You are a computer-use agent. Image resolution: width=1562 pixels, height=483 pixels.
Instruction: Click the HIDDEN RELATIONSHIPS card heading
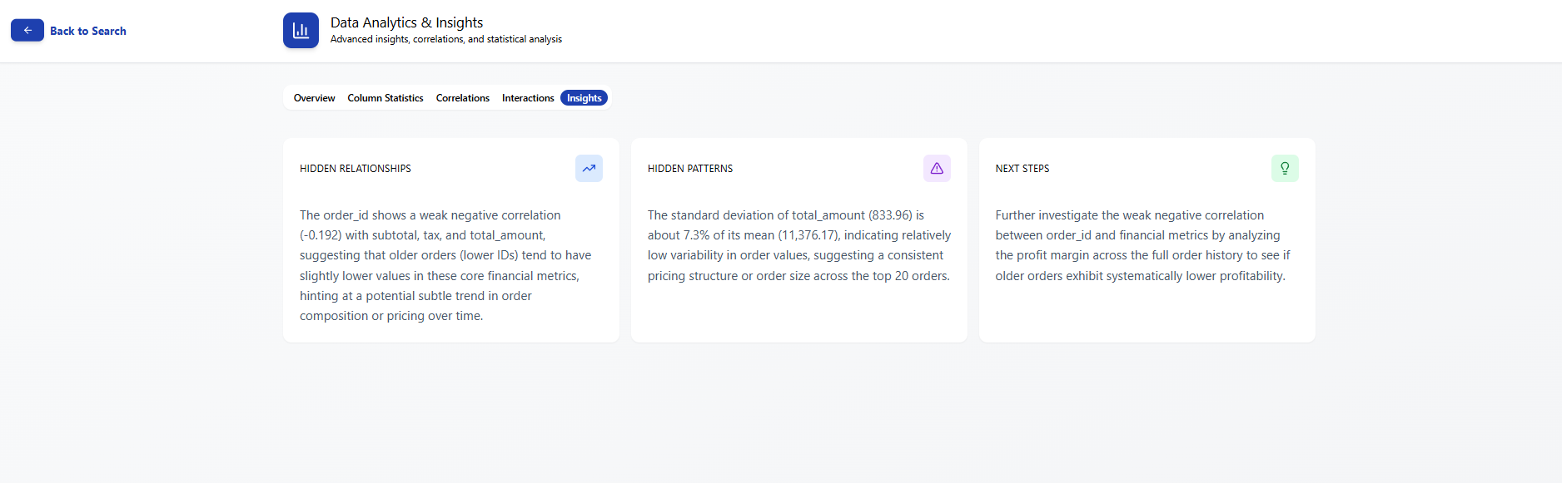pos(356,169)
